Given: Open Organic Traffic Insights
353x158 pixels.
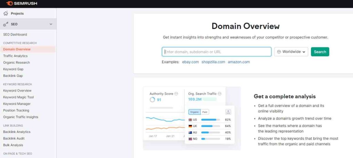Looking at the screenshot, I should point(21,117).
